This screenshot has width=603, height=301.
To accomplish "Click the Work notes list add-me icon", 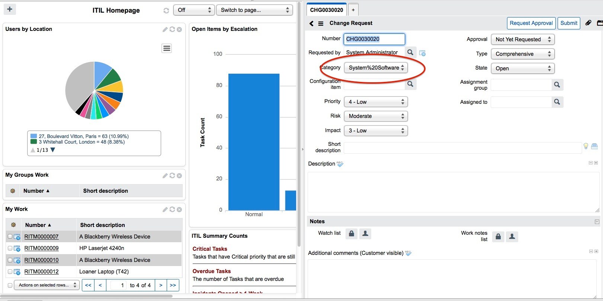I will point(512,236).
